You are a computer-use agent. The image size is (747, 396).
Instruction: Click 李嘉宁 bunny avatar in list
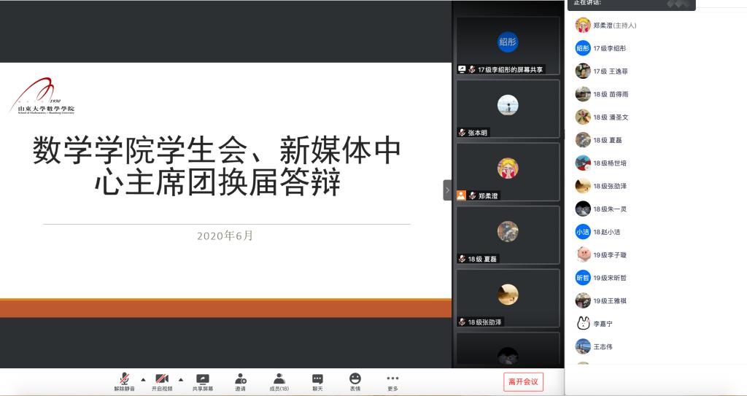(x=583, y=323)
